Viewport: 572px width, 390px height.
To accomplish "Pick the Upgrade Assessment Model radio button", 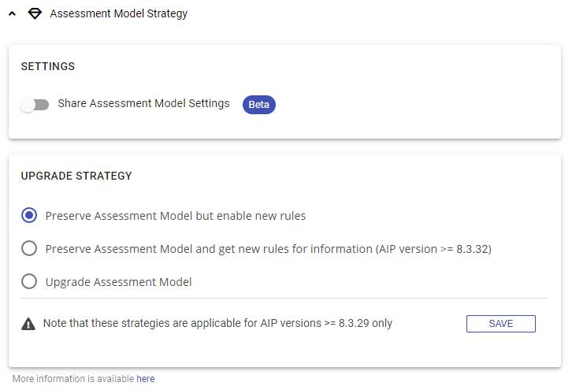I will 29,281.
